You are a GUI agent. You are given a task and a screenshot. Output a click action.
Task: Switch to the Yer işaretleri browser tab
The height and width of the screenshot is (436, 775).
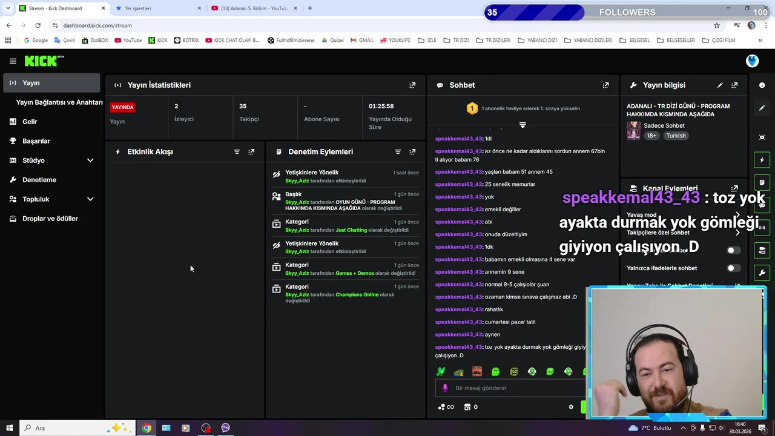coord(158,8)
